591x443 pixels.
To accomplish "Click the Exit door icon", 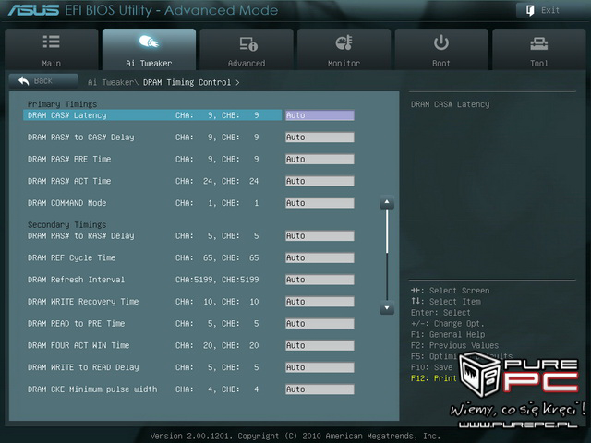I will (x=530, y=10).
